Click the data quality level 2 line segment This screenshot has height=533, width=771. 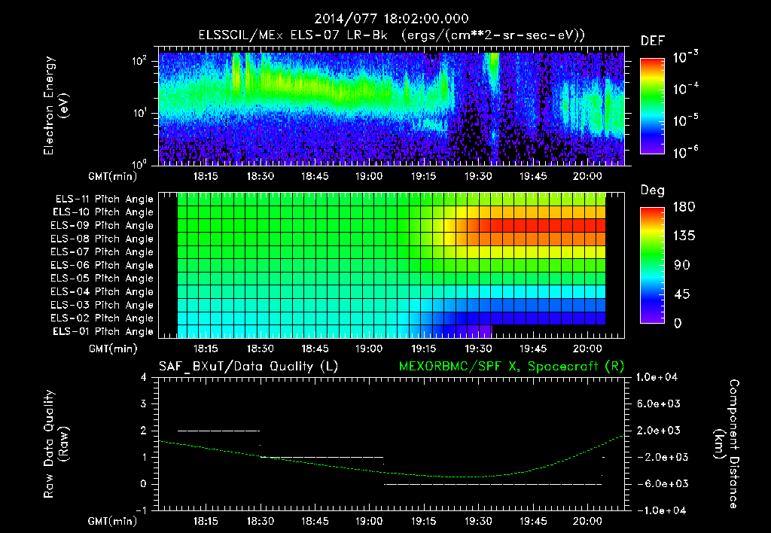218,431
